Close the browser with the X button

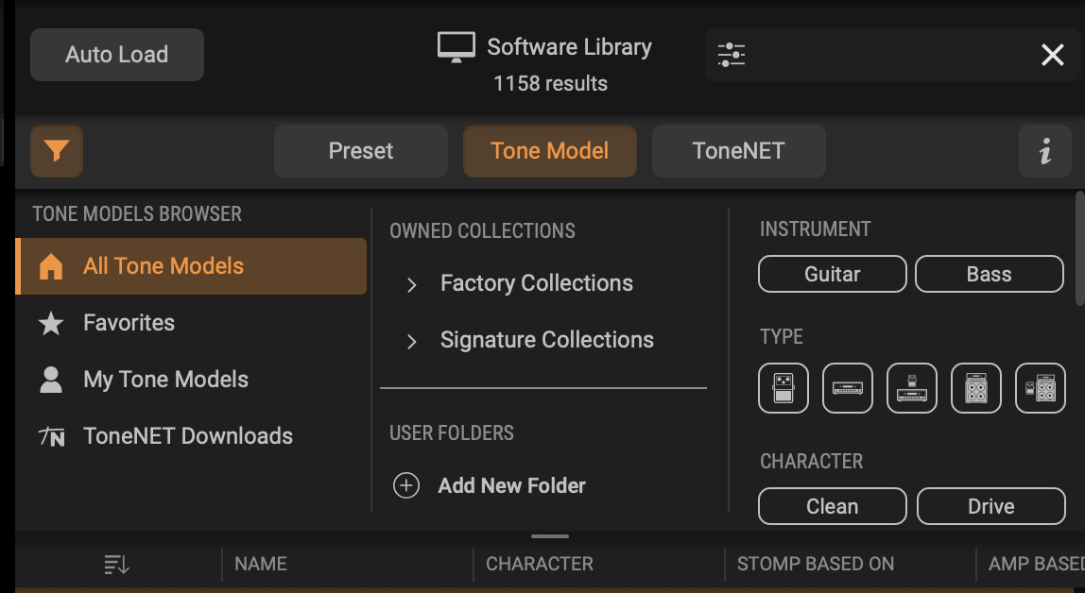(1053, 55)
